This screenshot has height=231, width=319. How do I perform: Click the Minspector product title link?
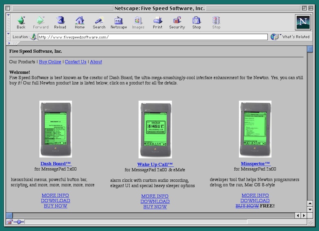pyautogui.click(x=256, y=164)
